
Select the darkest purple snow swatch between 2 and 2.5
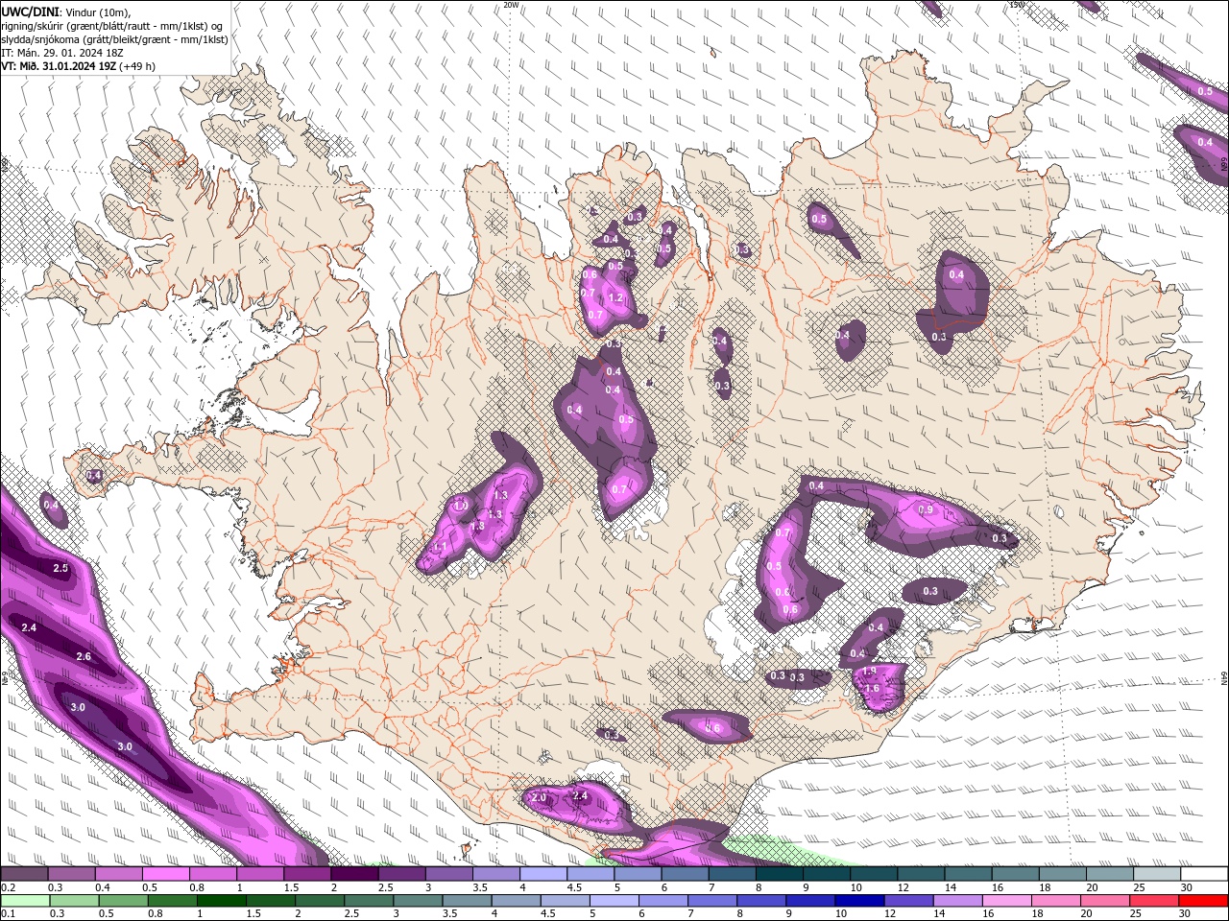pyautogui.click(x=354, y=874)
